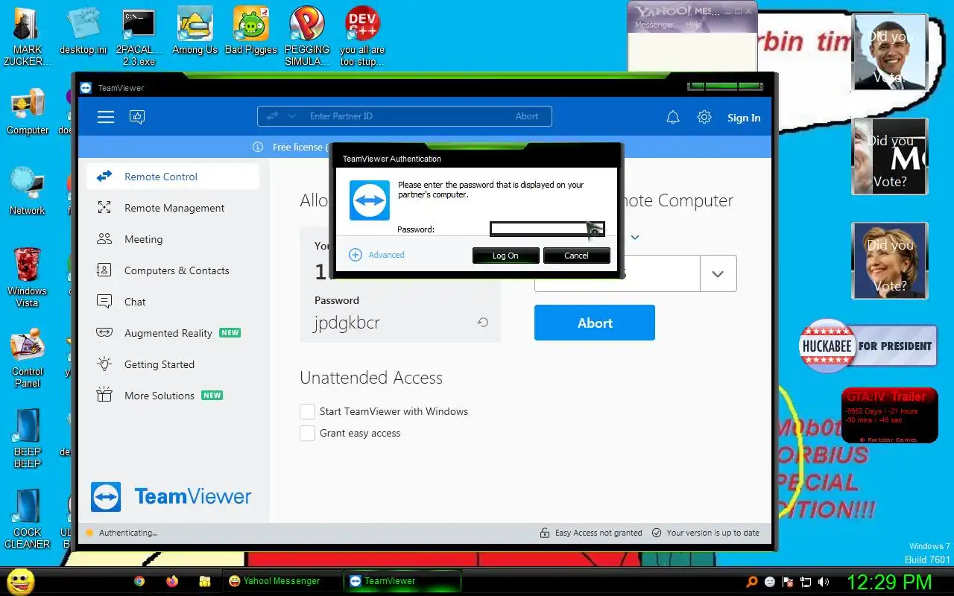
Task: Refresh the random password
Action: [483, 323]
